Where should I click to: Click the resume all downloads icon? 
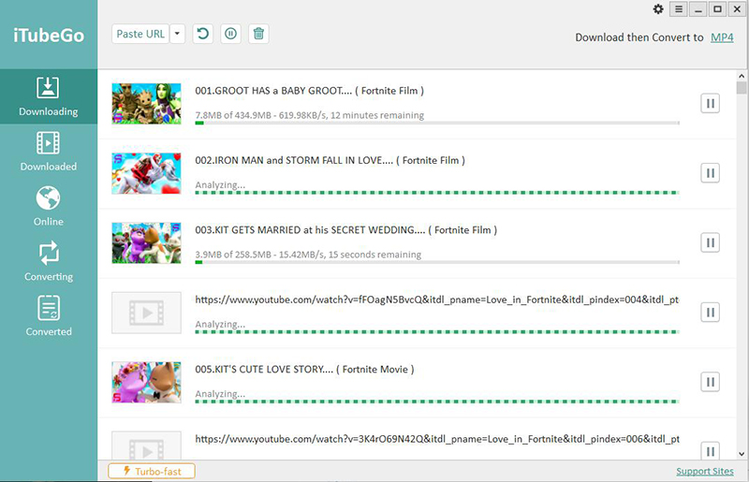(203, 34)
